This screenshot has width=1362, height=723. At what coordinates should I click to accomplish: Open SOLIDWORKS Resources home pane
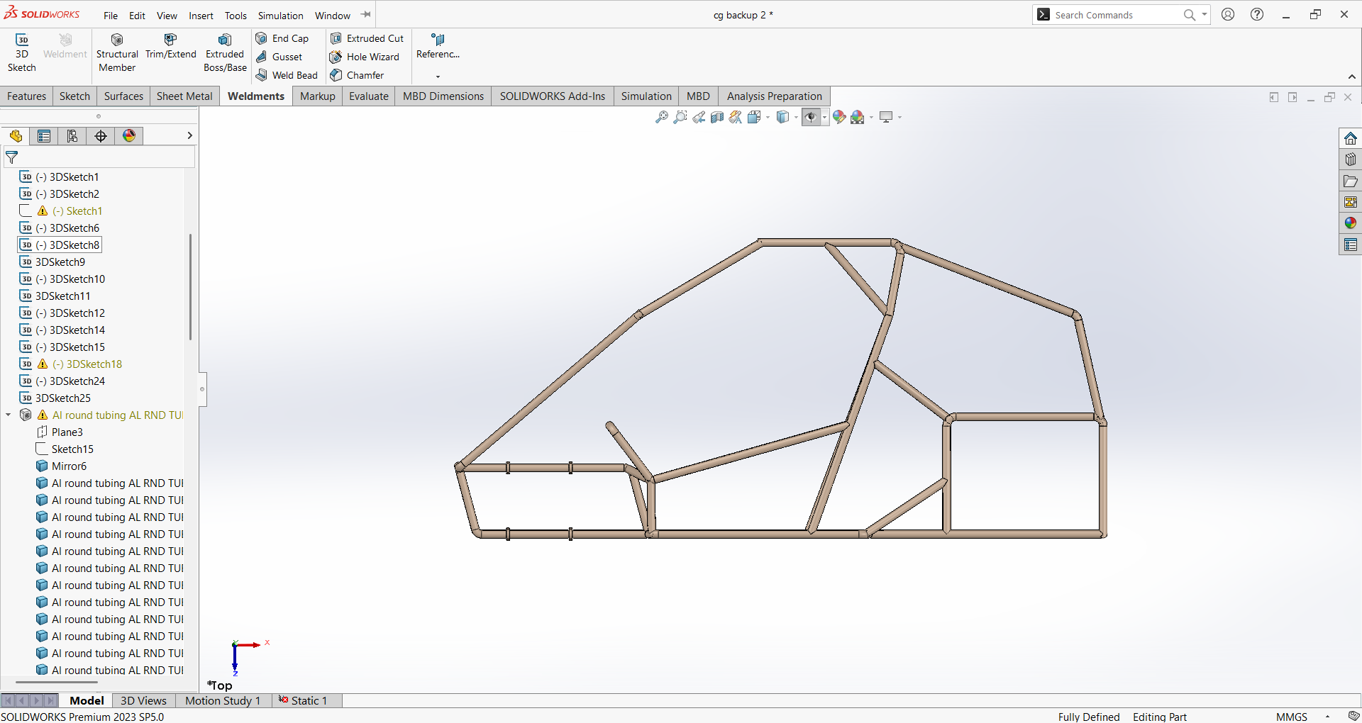point(1350,138)
